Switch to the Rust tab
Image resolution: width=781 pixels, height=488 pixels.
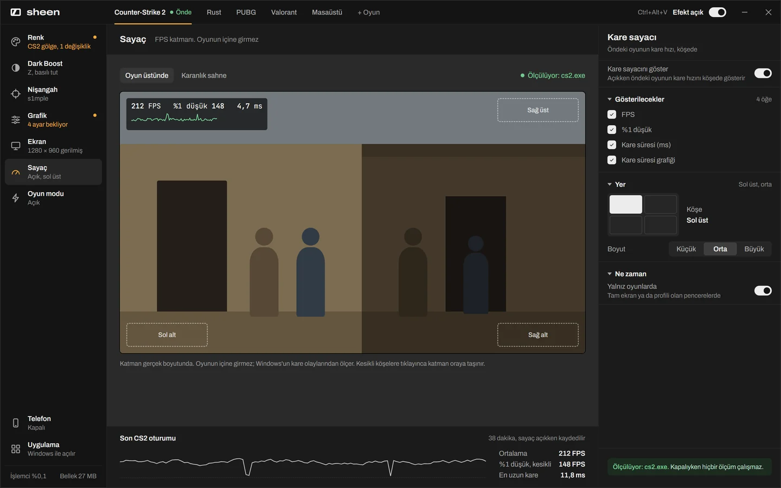(214, 12)
